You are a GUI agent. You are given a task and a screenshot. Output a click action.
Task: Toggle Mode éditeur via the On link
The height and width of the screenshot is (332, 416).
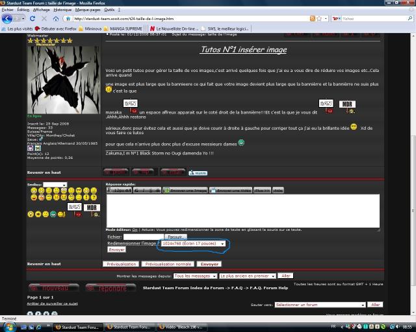pyautogui.click(x=135, y=230)
